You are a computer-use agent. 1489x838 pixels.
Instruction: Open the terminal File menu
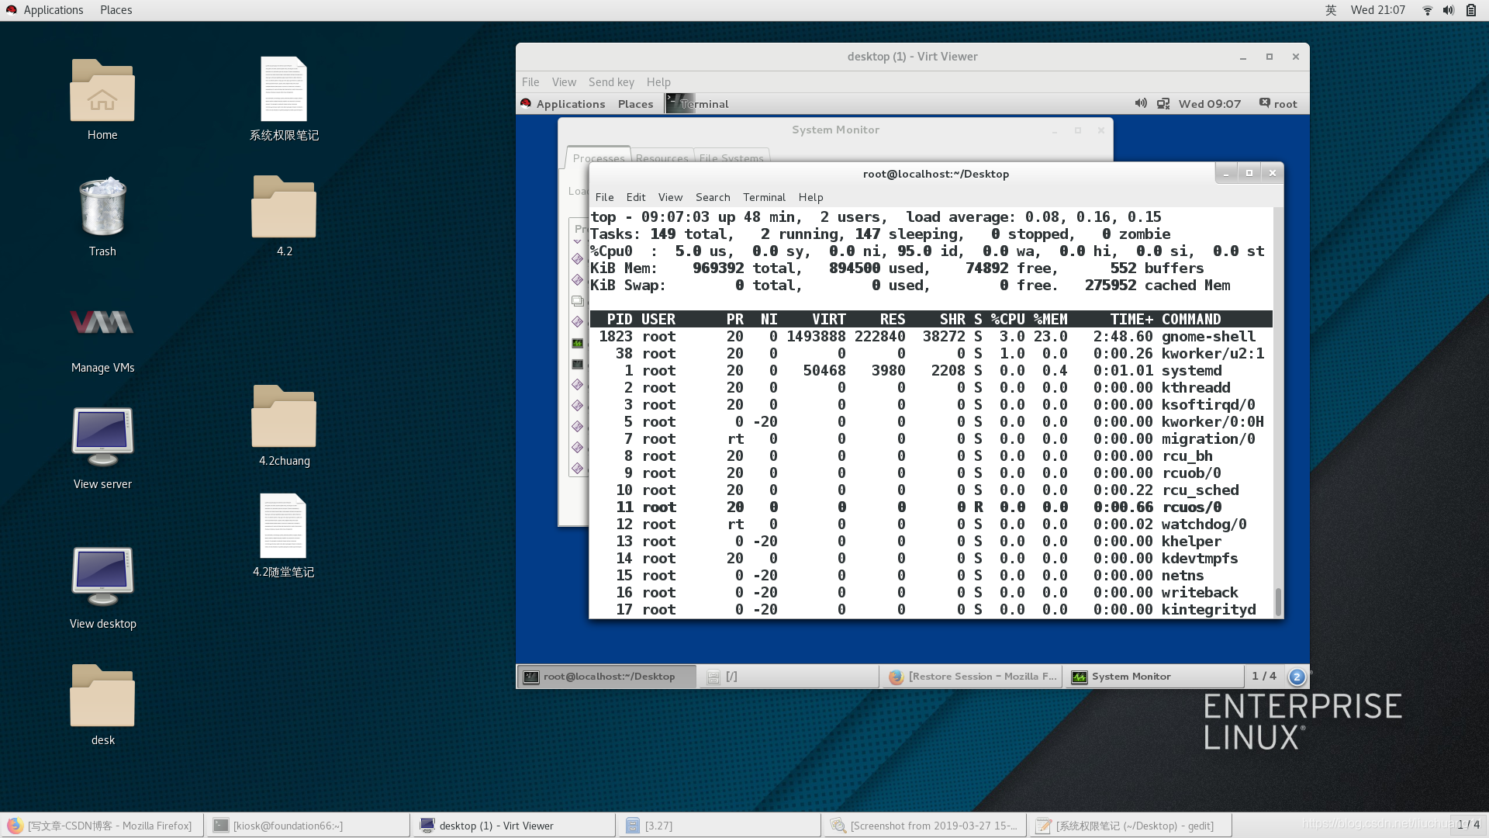604,197
